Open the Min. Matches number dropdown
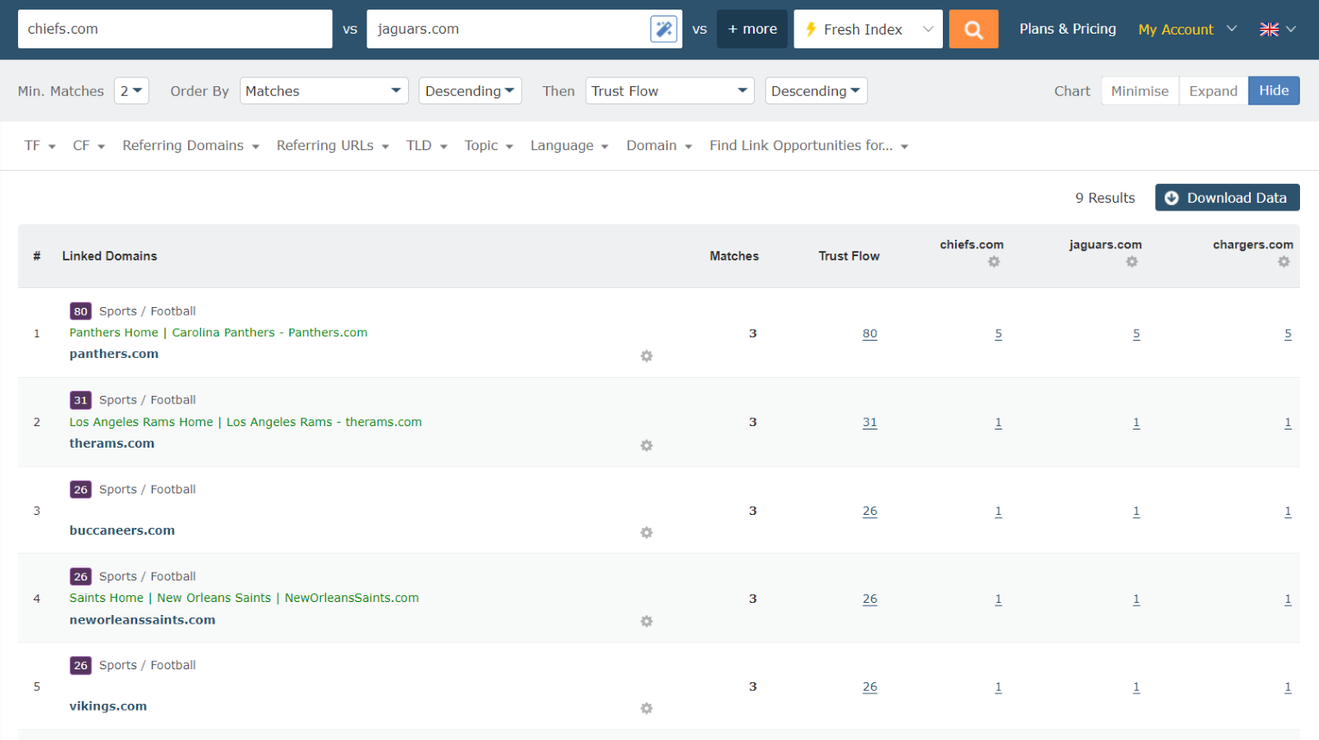1319x740 pixels. [x=131, y=91]
